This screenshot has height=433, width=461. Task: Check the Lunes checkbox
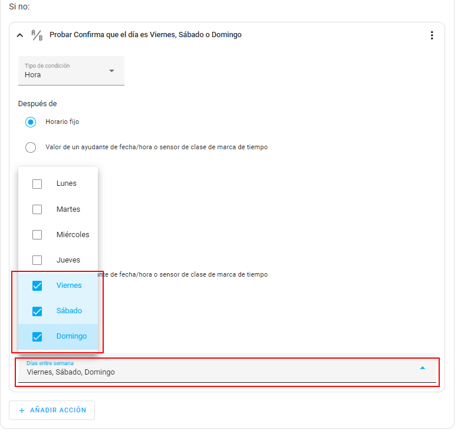point(37,183)
